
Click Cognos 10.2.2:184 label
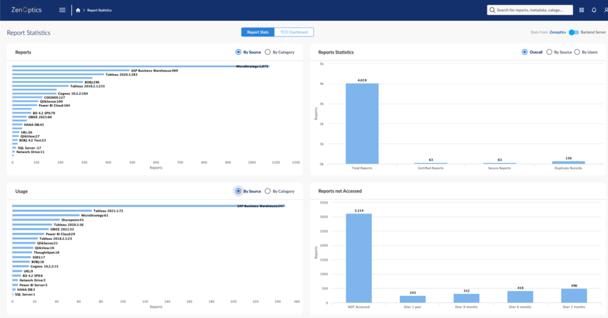click(73, 93)
